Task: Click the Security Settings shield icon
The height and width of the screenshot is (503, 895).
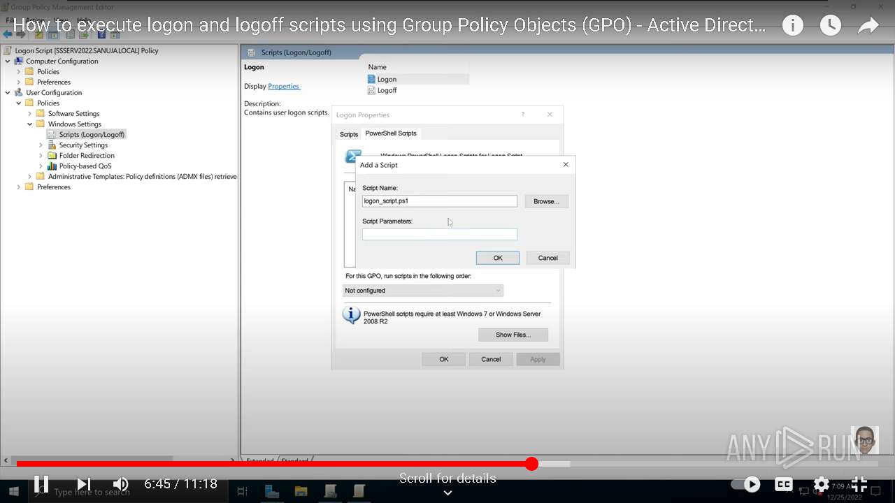Action: (52, 145)
